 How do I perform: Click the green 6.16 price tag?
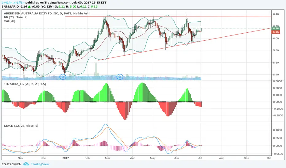pos(276,28)
